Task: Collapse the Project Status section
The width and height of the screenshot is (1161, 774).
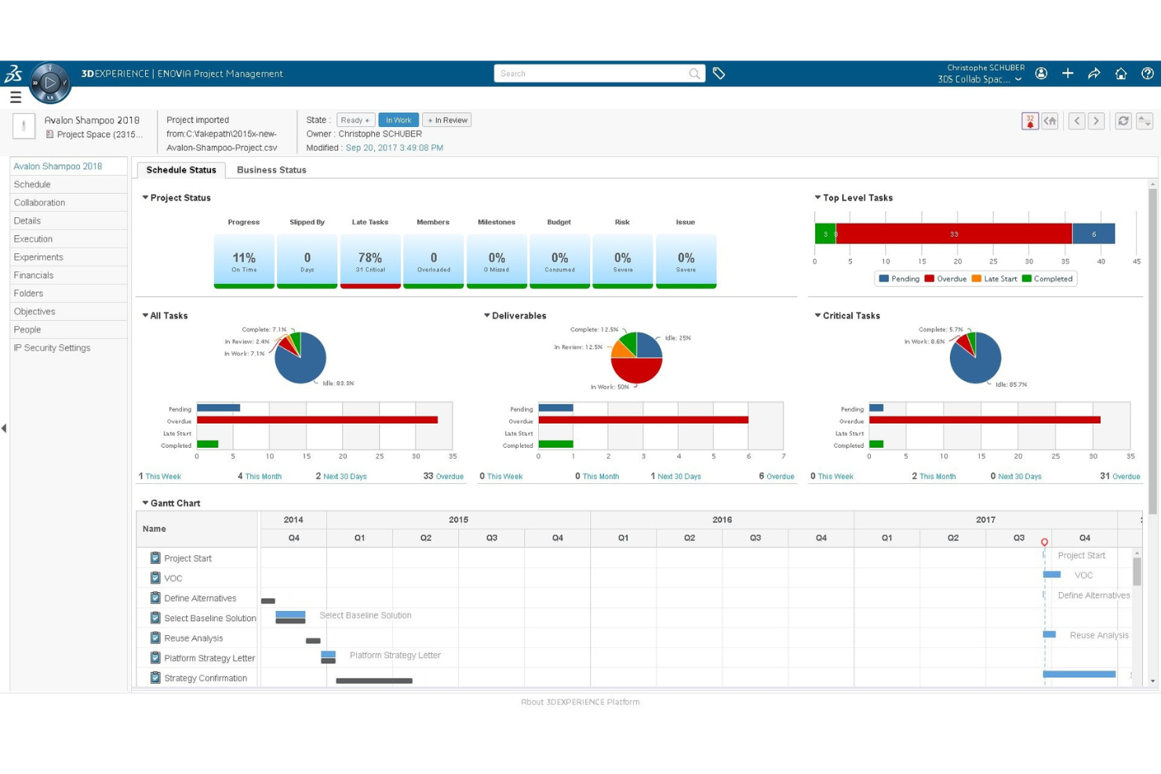Action: 145,198
